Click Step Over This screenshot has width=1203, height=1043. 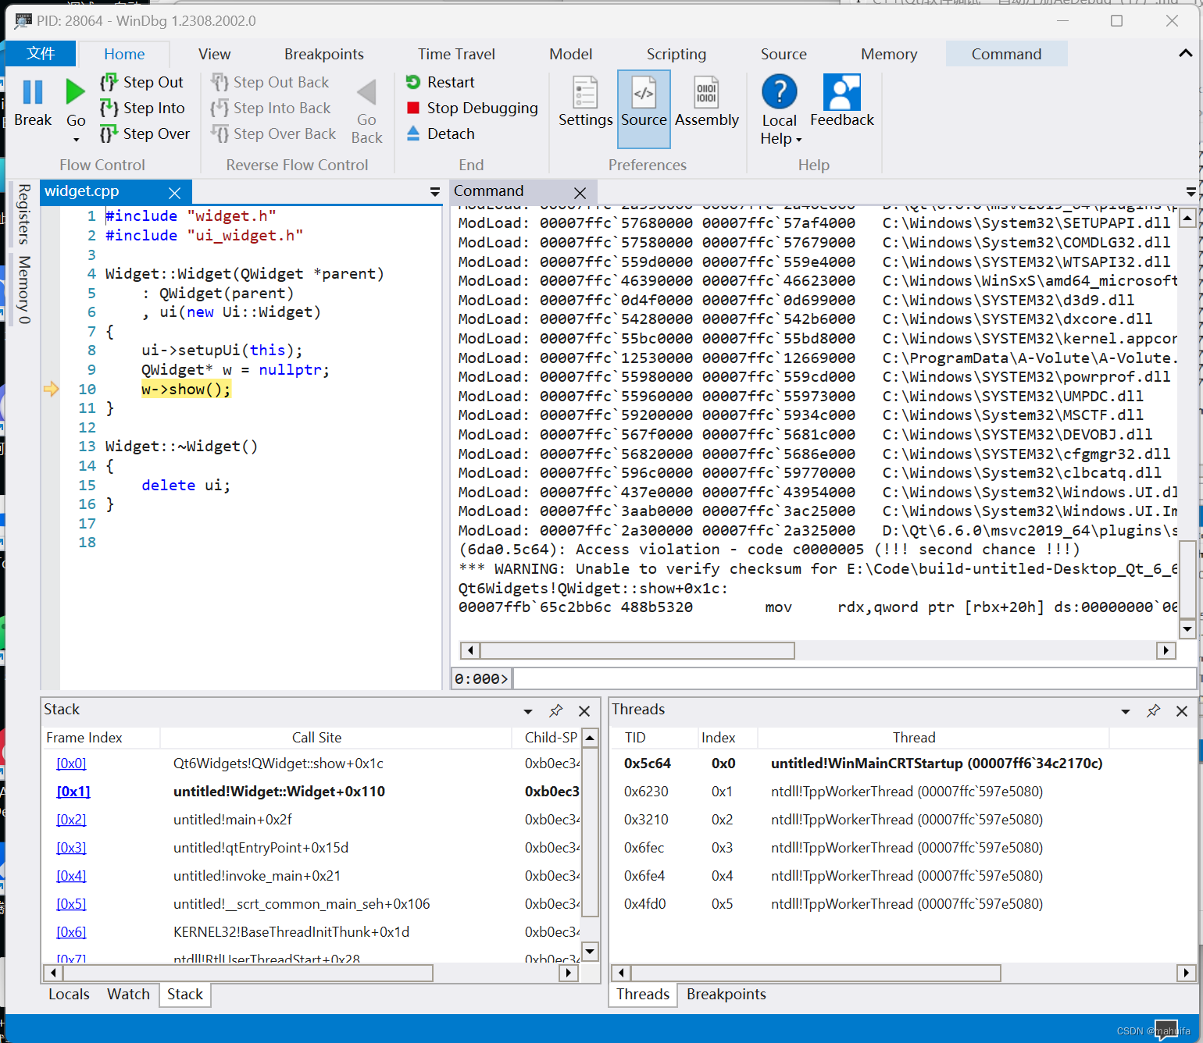point(145,133)
